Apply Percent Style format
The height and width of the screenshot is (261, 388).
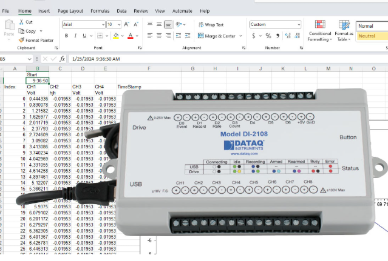pos(268,36)
